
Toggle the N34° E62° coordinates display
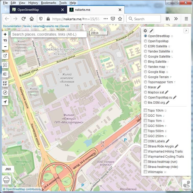coord(5,83)
